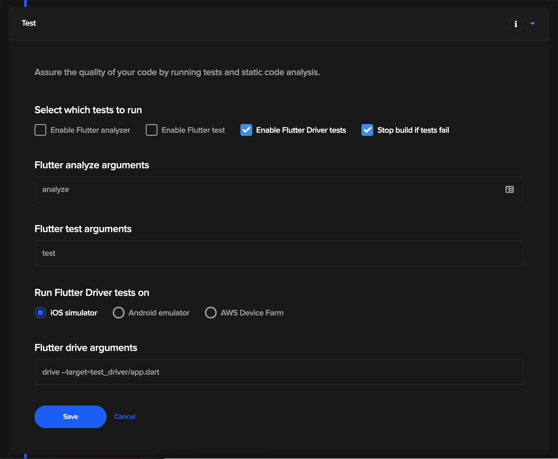The image size is (558, 459).
Task: Click the Test section header title
Action: tap(29, 23)
